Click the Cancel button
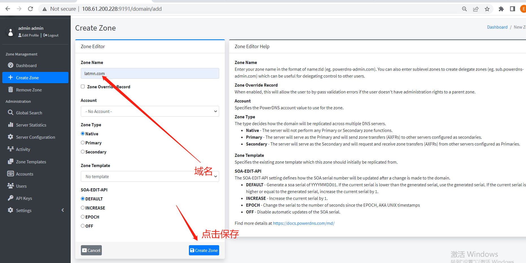Screen dimensions: 526x263 tap(91, 250)
